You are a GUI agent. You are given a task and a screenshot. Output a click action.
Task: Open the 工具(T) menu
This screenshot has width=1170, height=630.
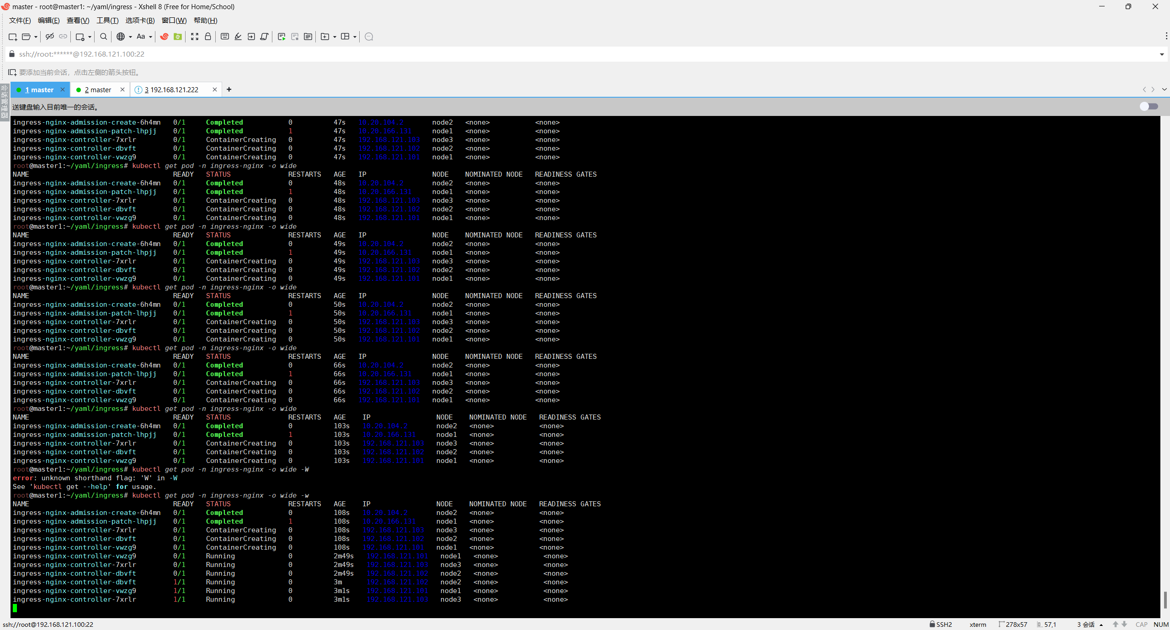(107, 21)
